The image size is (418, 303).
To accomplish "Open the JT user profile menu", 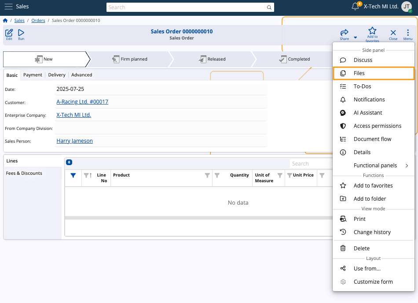I will (x=407, y=7).
